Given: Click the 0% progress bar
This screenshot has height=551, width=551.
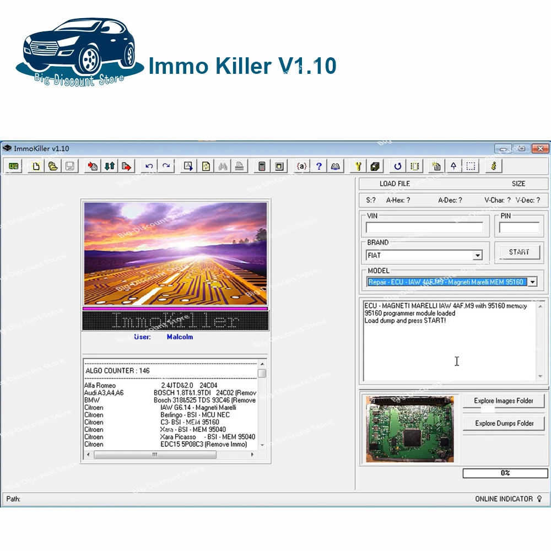Looking at the screenshot, I should pyautogui.click(x=505, y=473).
